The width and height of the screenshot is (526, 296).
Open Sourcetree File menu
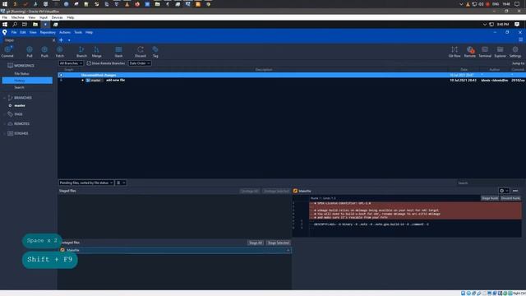coord(14,32)
